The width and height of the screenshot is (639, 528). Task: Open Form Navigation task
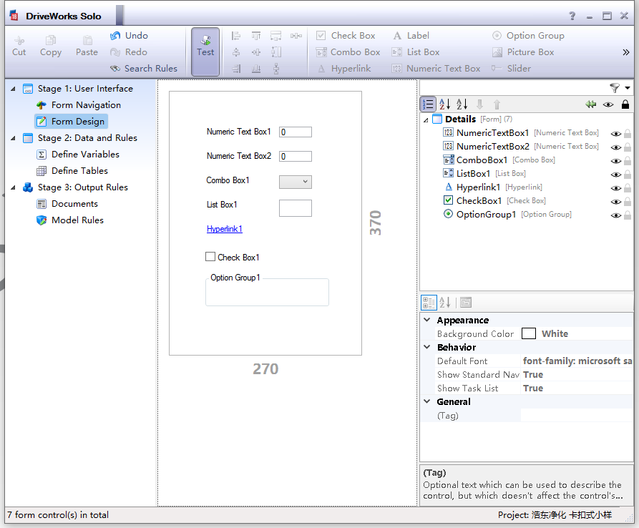pyautogui.click(x=79, y=105)
